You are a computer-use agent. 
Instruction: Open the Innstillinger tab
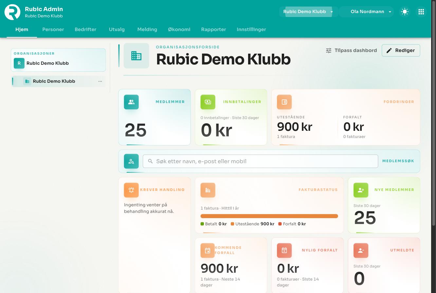tap(251, 29)
